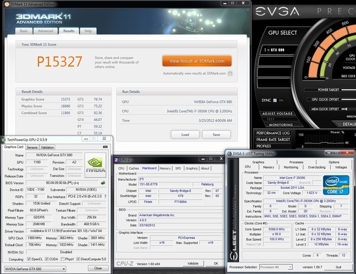Click the EVGA logo in Precision
This screenshot has height=274, width=356.
(277, 11)
